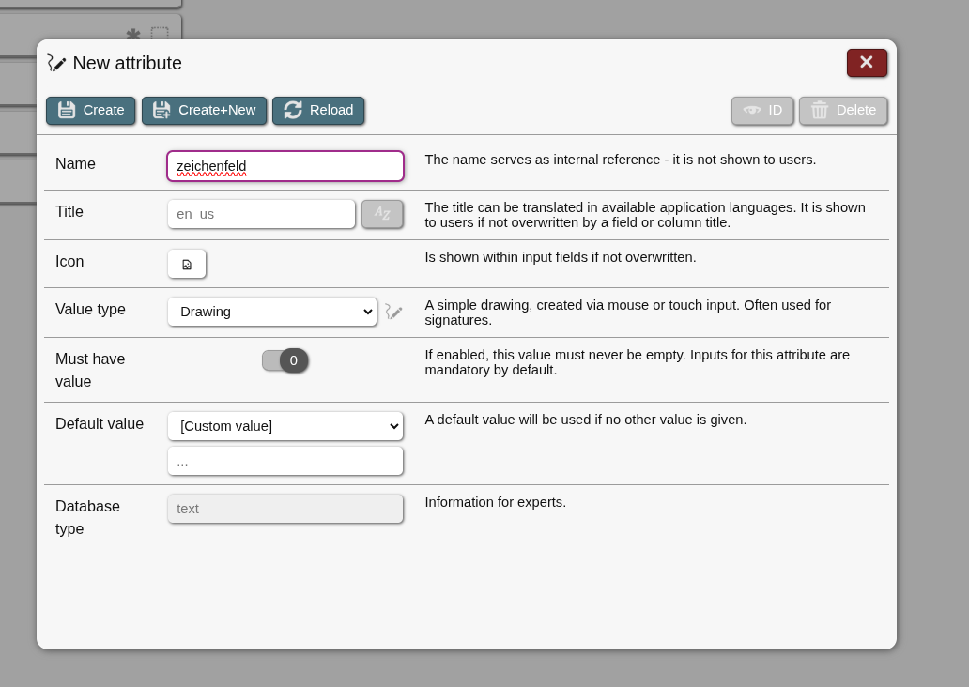This screenshot has width=969, height=687.
Task: Click the dashed square icon behind dialog
Action: point(160,34)
